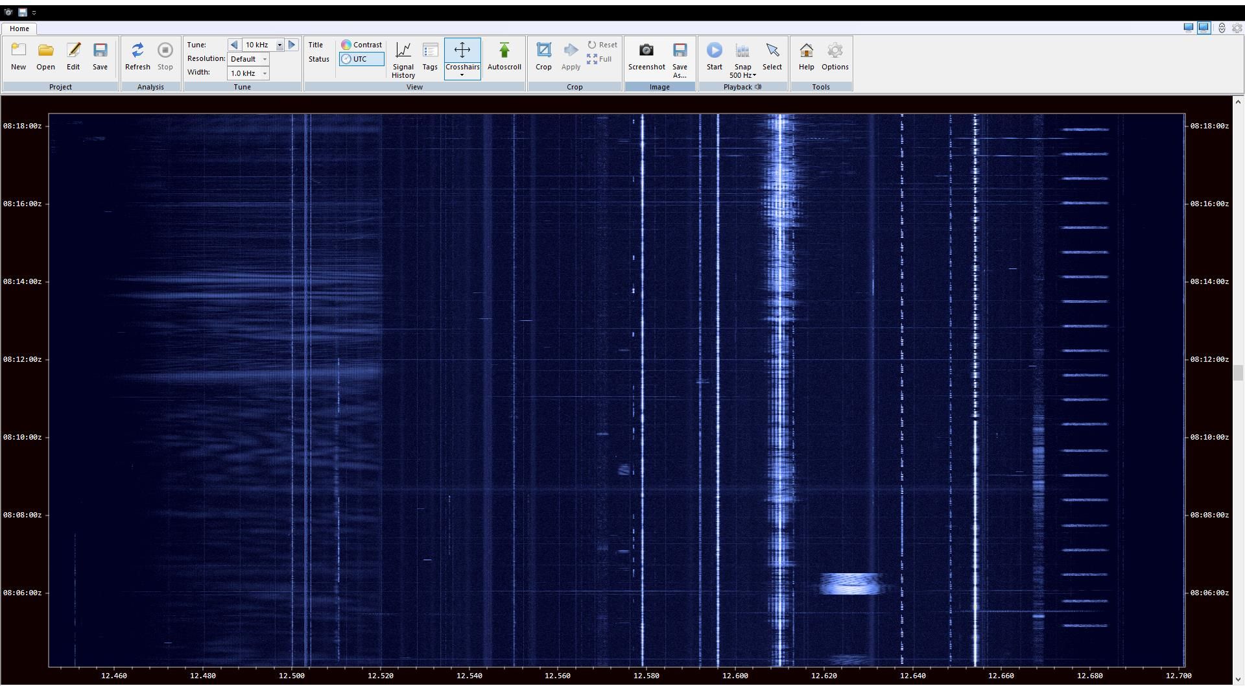Open the Snap 500 Hz dropdown
The width and height of the screenshot is (1245, 686).
(743, 75)
